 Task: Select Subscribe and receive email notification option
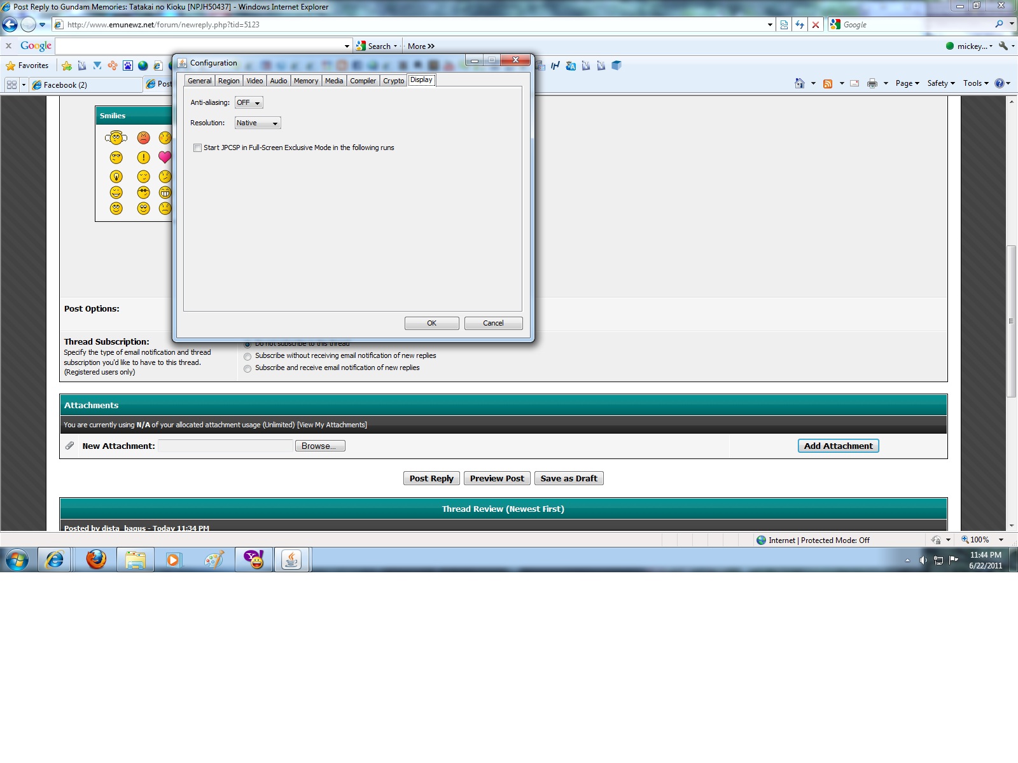pos(248,368)
